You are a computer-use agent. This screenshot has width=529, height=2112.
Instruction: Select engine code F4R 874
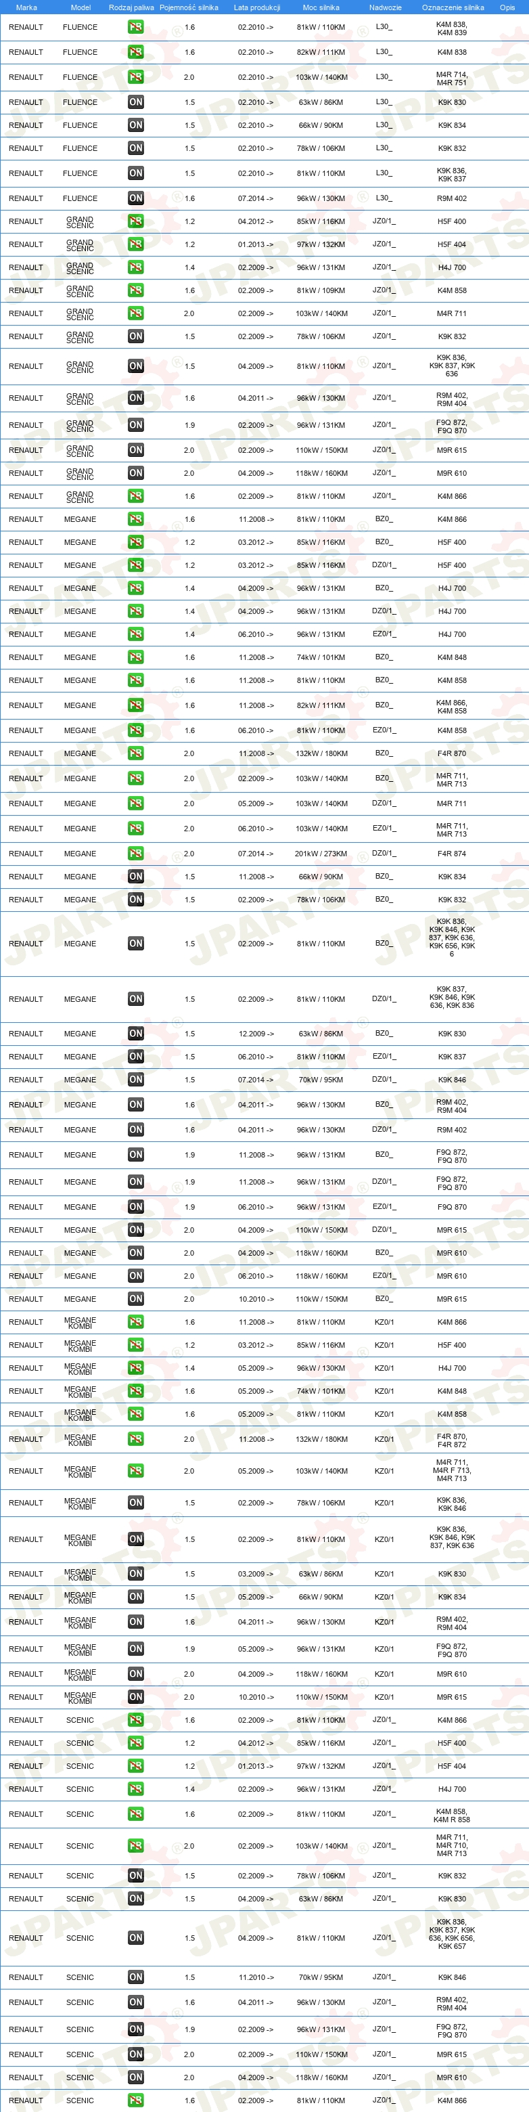(452, 854)
